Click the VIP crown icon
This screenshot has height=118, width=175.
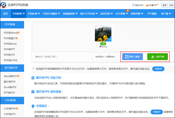[x=147, y=5]
